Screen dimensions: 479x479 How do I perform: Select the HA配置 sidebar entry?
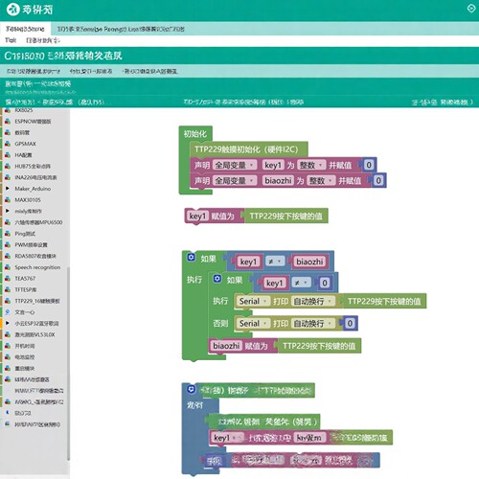pos(23,155)
